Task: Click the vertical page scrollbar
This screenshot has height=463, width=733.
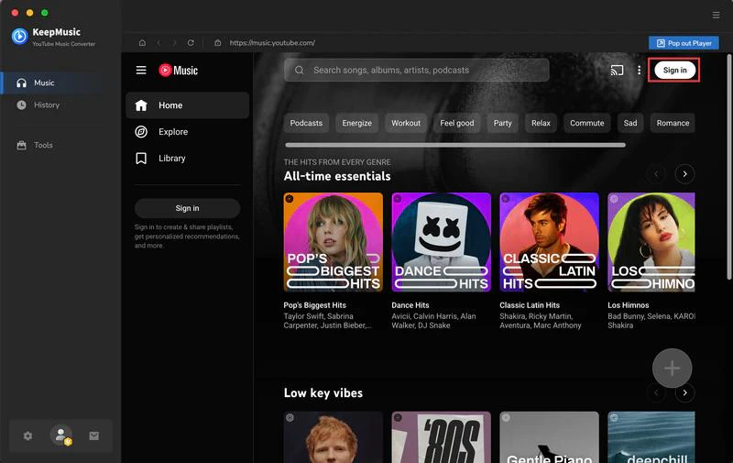Action: (729, 167)
